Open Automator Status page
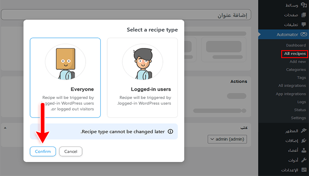The height and width of the screenshot is (176, 309). pos(300,110)
